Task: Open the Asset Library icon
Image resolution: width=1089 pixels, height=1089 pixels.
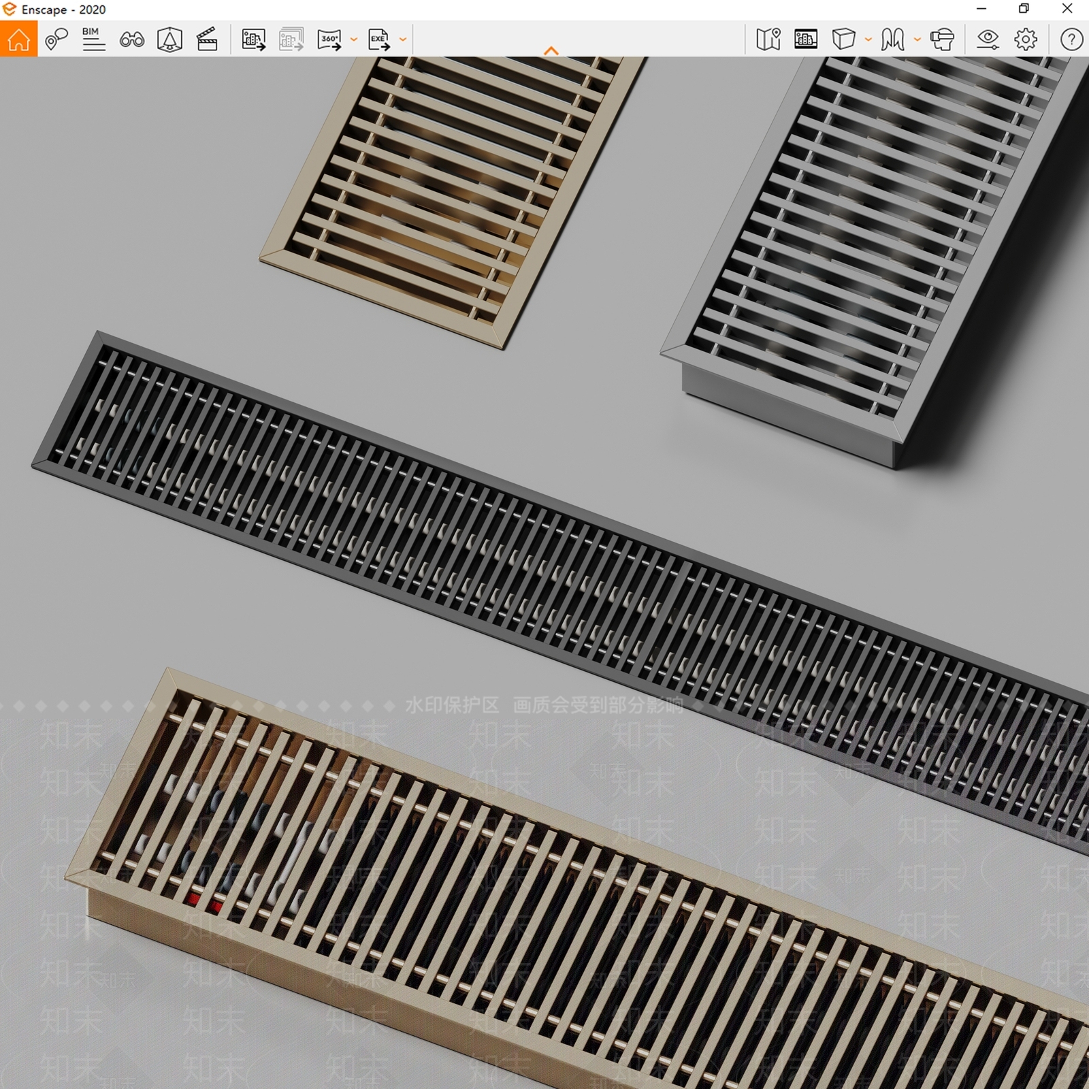Action: (x=806, y=39)
